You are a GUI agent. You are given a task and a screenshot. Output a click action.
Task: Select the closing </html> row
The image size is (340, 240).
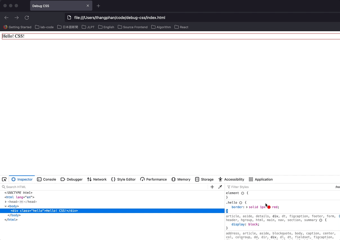click(x=112, y=220)
